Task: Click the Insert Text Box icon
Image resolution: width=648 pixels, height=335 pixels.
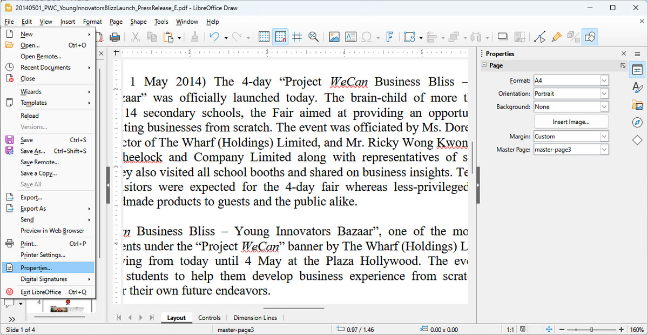Action: tap(350, 37)
